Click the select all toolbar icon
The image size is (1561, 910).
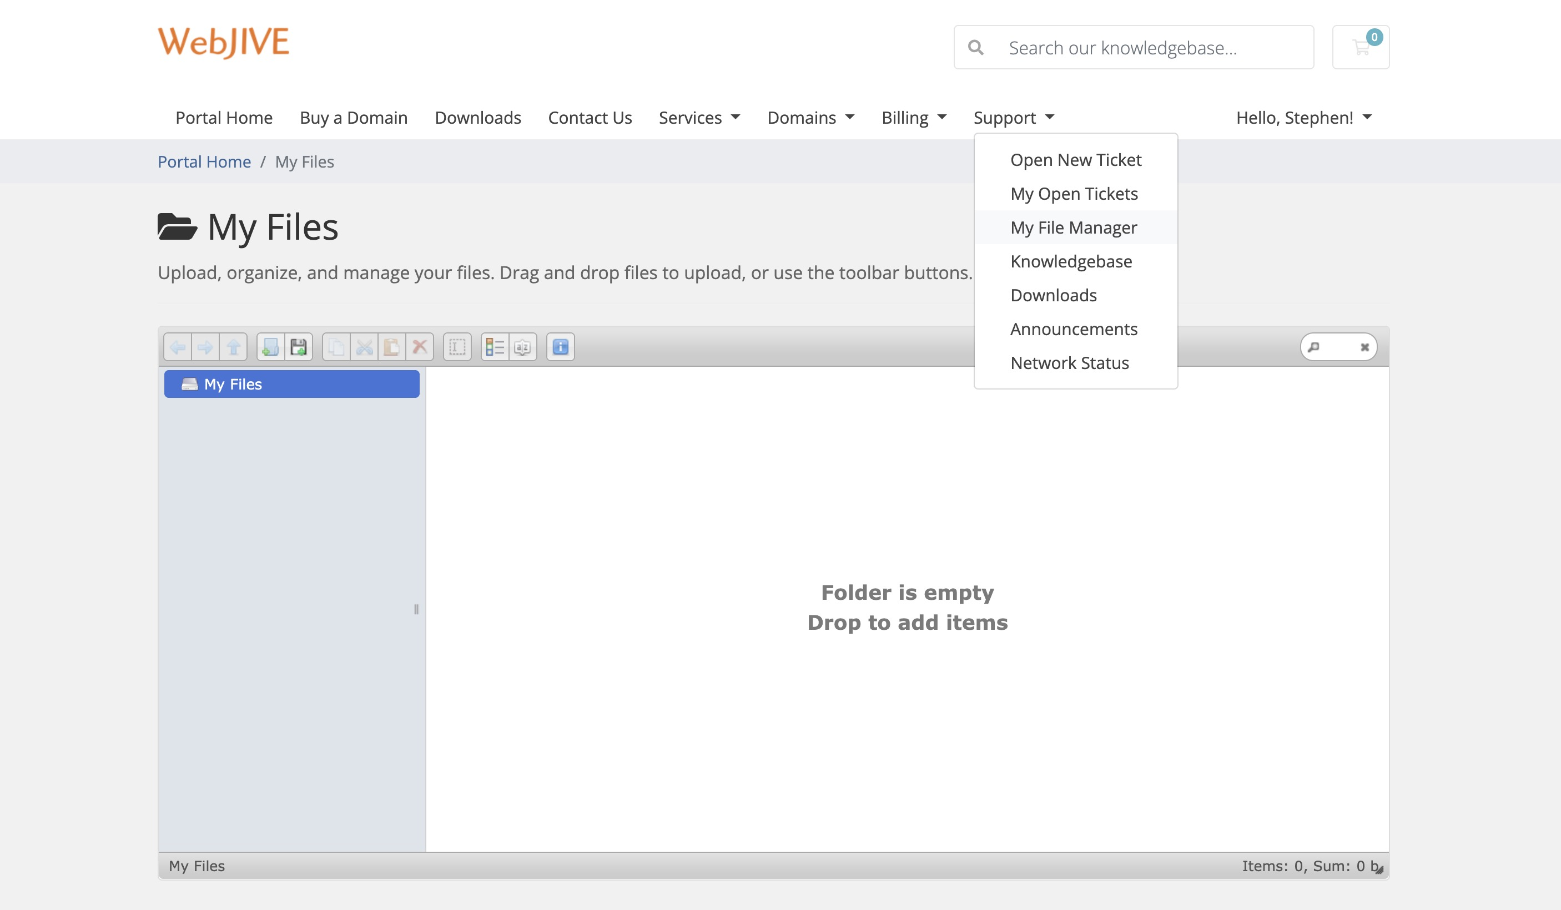[x=457, y=347]
